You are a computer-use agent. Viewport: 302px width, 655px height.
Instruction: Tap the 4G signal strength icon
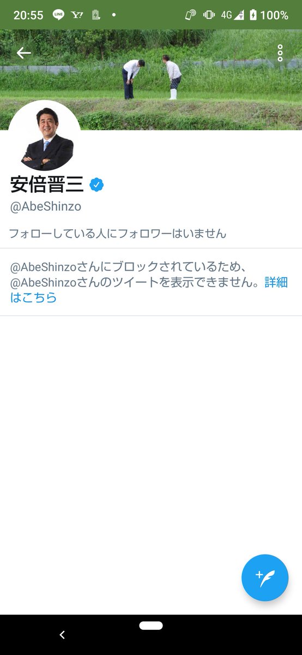tap(232, 15)
